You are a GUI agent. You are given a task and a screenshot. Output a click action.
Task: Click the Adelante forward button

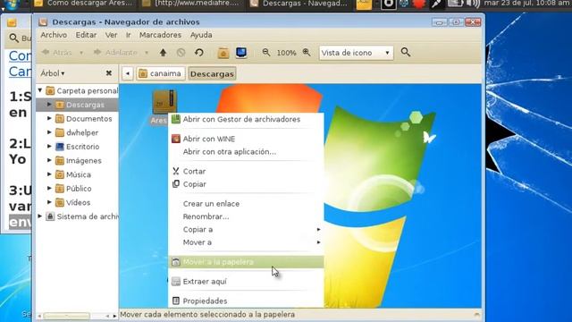pyautogui.click(x=115, y=53)
